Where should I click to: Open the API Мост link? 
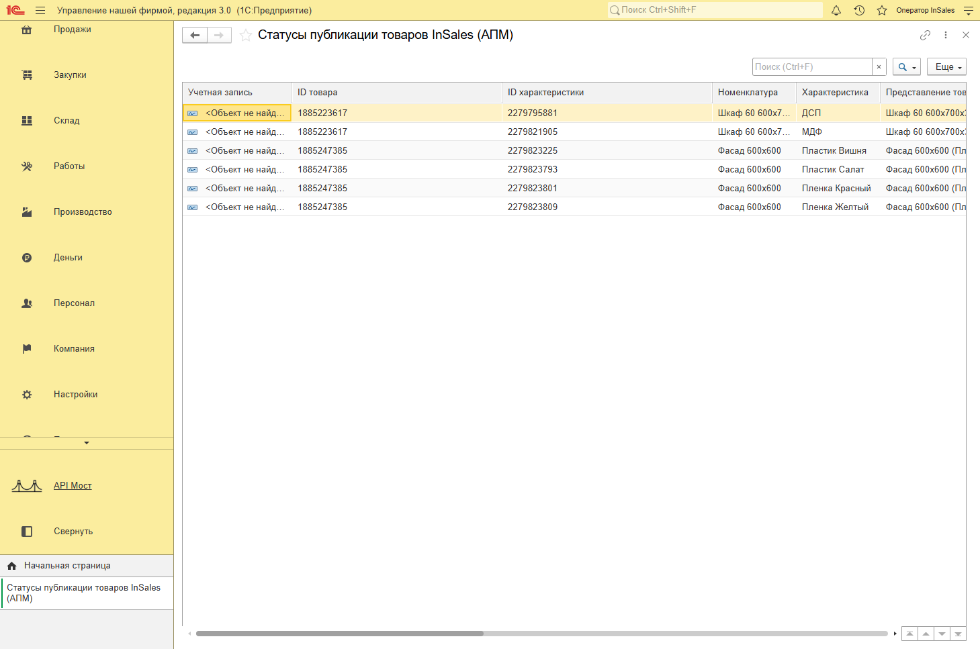pyautogui.click(x=73, y=485)
